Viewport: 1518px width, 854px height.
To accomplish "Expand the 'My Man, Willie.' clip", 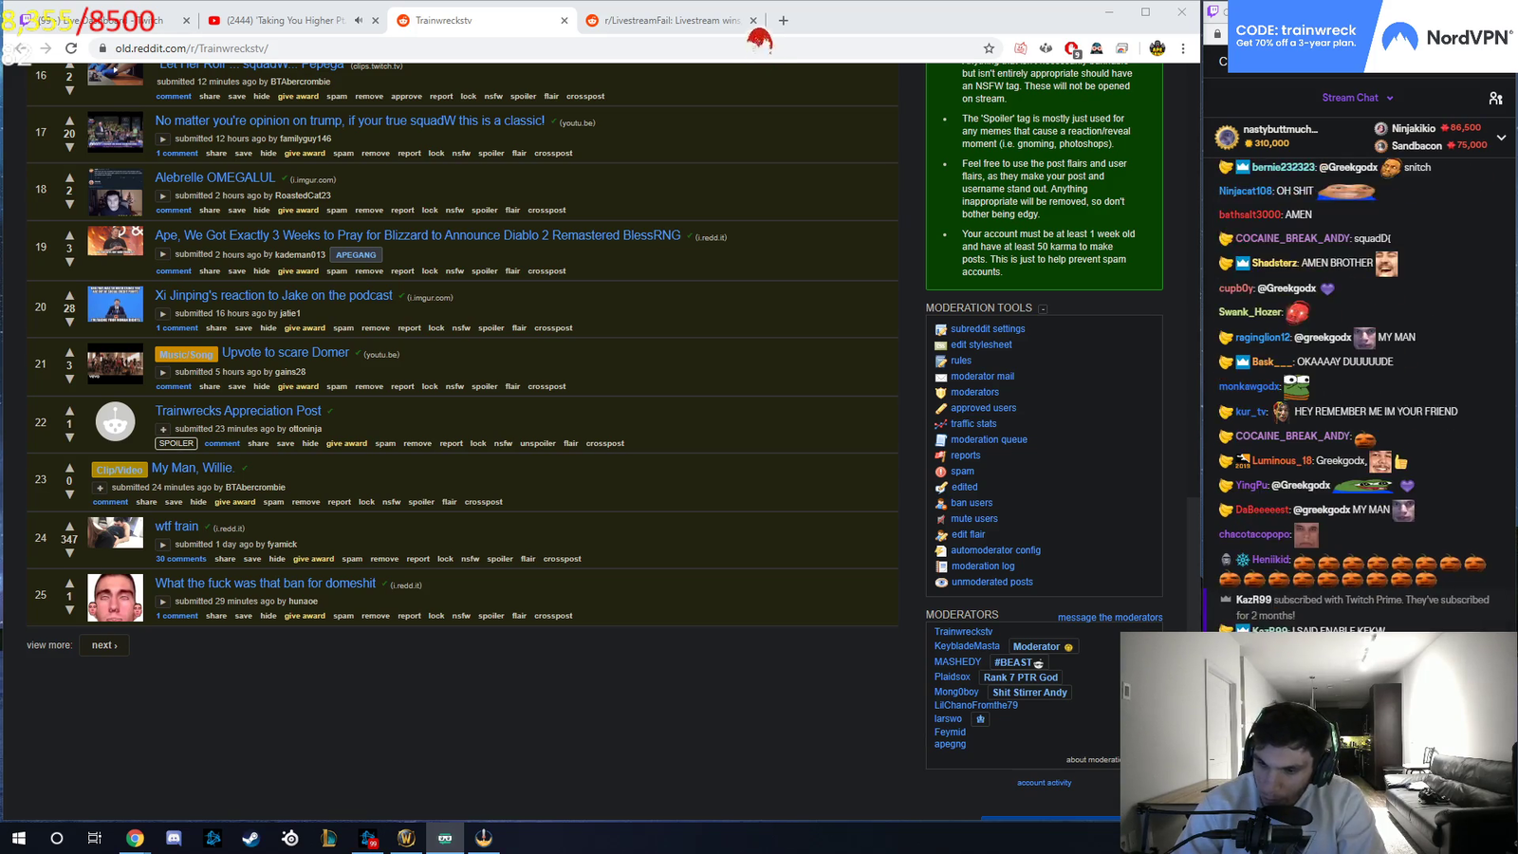I will tap(100, 488).
